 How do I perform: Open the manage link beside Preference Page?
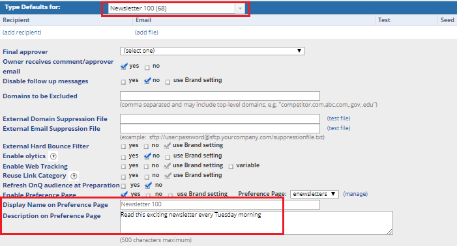click(355, 194)
